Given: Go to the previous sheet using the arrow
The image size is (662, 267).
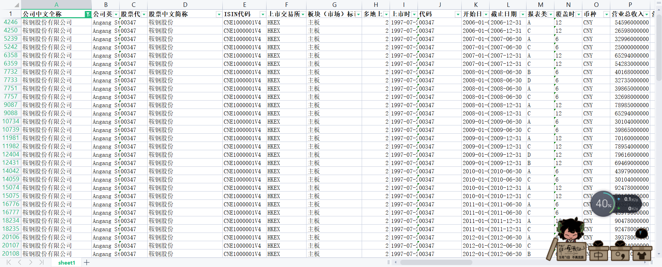Looking at the screenshot, I should point(20,263).
